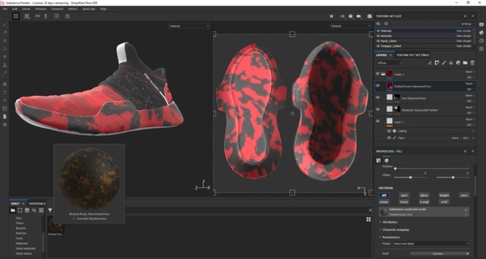Toggle the diff material channel
Screen dimensions: 486x259
click(x=384, y=195)
